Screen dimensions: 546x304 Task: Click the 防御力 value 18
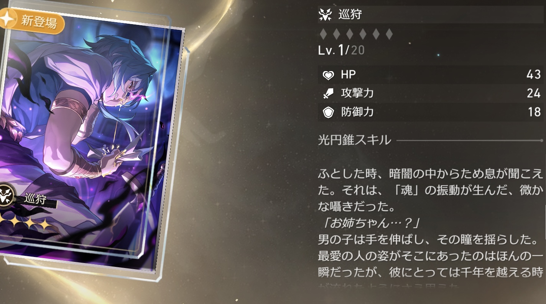(534, 112)
